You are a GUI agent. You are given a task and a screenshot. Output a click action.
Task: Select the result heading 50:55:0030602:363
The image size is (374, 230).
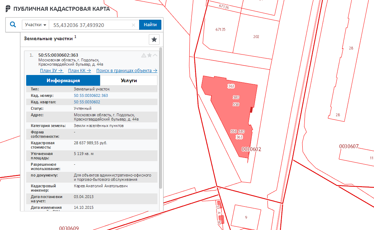58,55
